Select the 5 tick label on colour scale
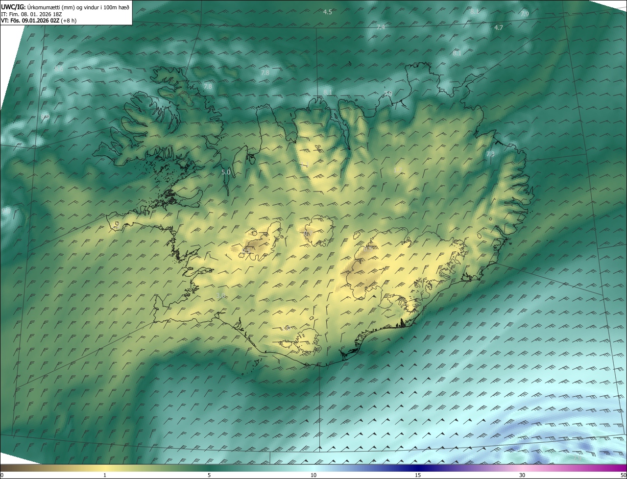627x479 pixels. click(209, 475)
